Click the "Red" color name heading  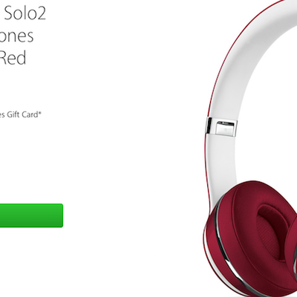(x=13, y=58)
